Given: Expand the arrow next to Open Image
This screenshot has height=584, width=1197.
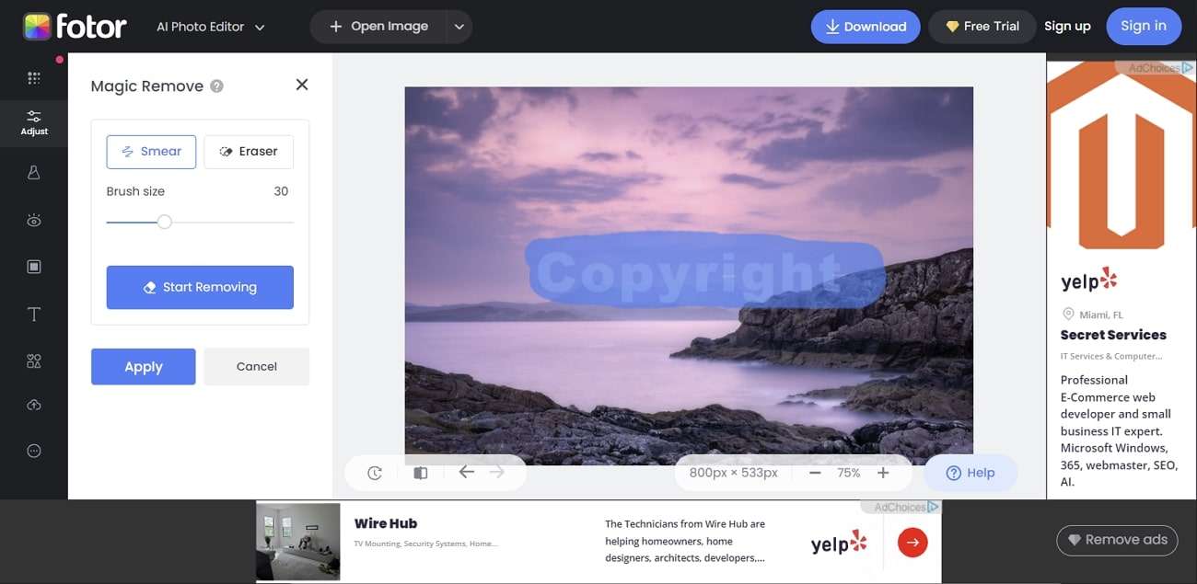Looking at the screenshot, I should pyautogui.click(x=459, y=27).
